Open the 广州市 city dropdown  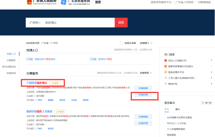pos(35,23)
